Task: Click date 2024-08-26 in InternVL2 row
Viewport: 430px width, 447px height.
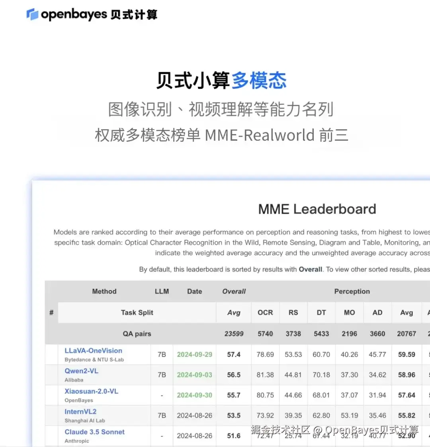Action: pos(195,415)
